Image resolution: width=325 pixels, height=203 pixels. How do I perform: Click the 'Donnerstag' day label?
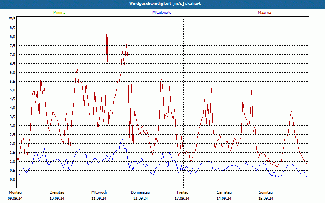(x=140, y=192)
